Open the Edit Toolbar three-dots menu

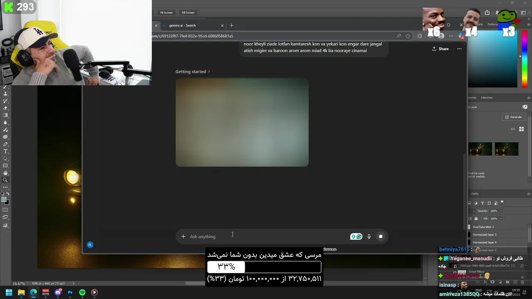5,187
